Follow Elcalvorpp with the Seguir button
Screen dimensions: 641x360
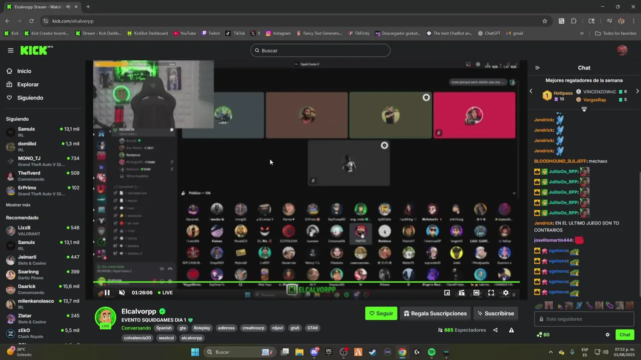point(381,313)
